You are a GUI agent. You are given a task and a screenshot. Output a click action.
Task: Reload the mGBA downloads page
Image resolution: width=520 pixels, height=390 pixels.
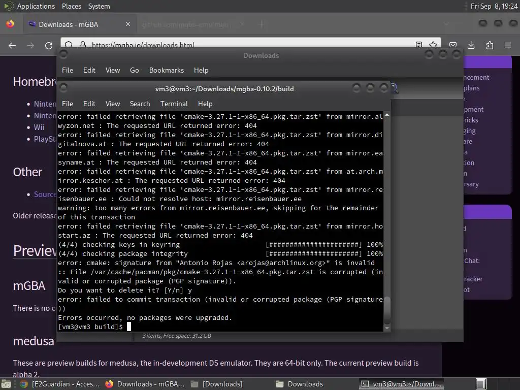coord(49,45)
